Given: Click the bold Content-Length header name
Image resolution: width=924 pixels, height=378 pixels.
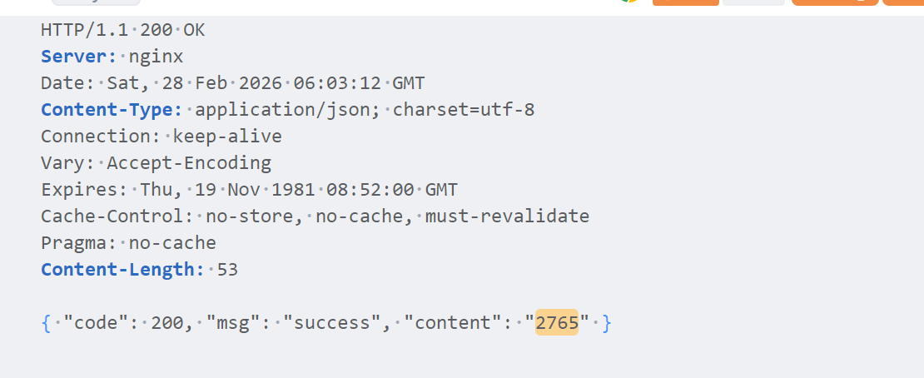Looking at the screenshot, I should pos(122,270).
